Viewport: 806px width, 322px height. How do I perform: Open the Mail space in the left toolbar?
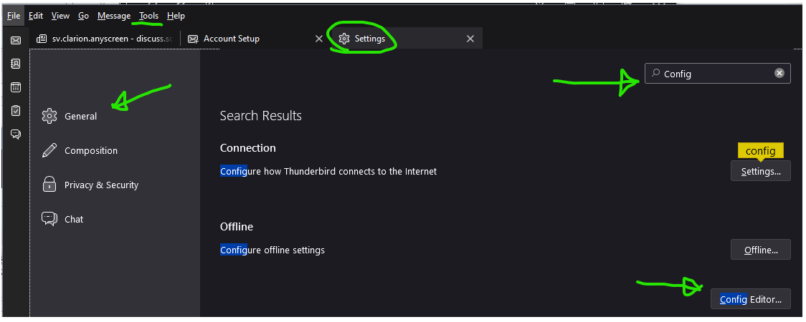[15, 40]
